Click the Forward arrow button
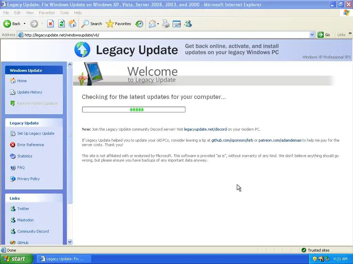 click(34, 24)
